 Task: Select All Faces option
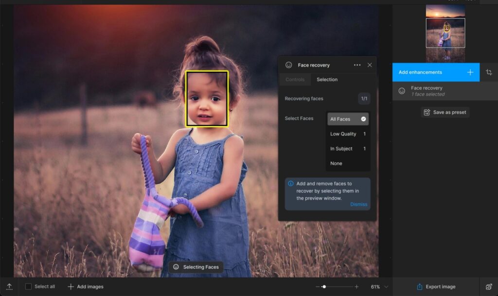coord(348,119)
